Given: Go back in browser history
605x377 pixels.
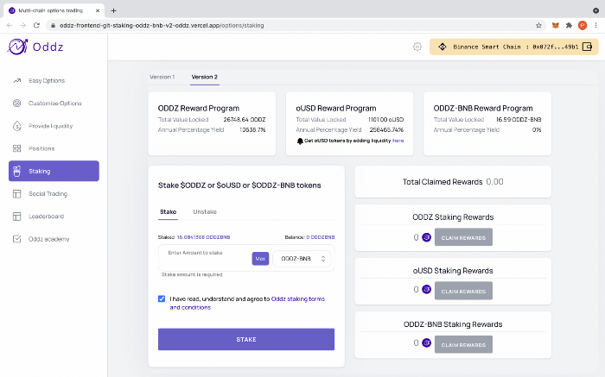Looking at the screenshot, I should click(x=10, y=25).
